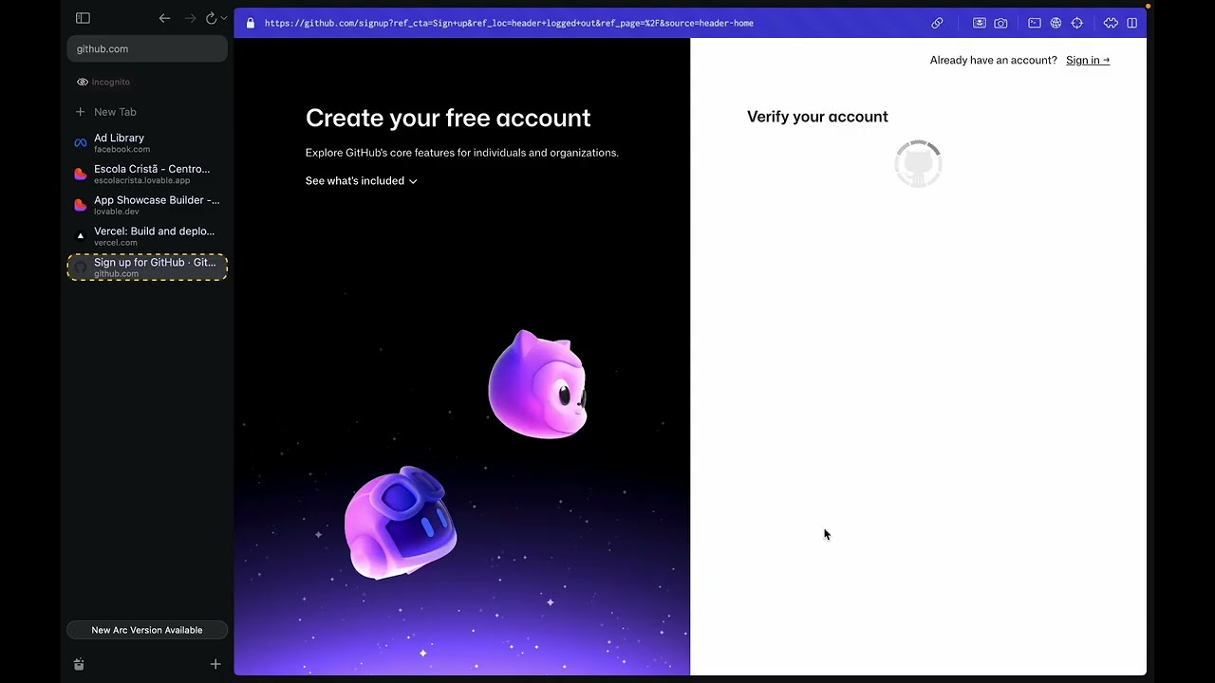The image size is (1215, 683).
Task: Click the Meta icon on the Ad Library tab
Action: coord(81,143)
